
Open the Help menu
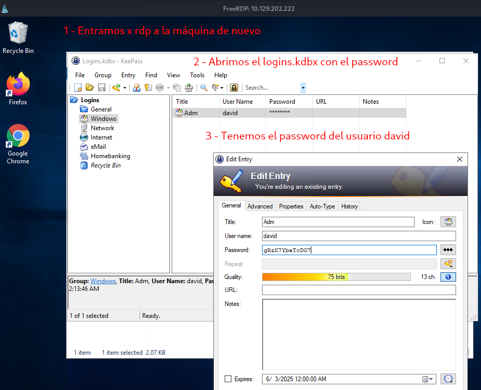[x=221, y=75]
